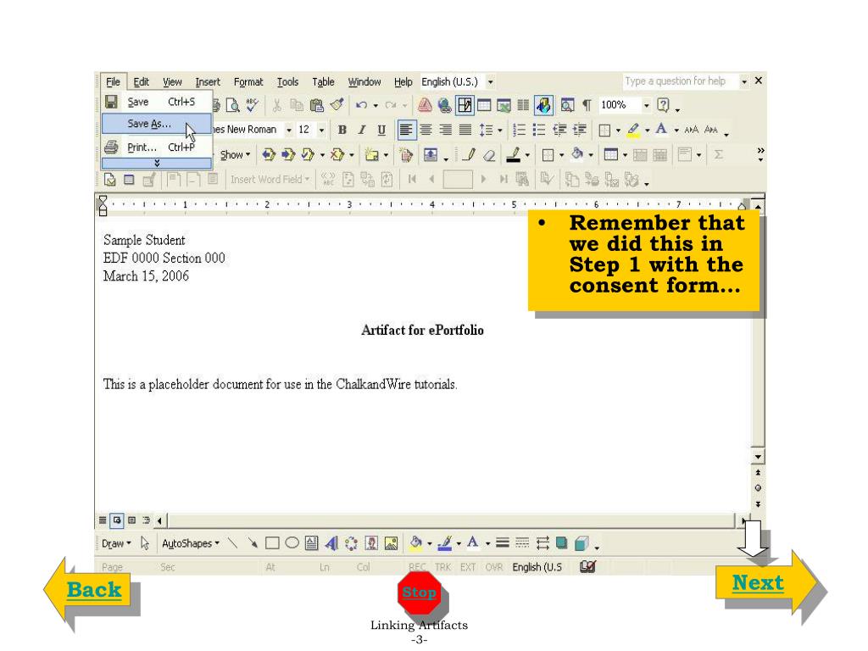Click the Insert WordArt icon
868x651 pixels.
(331, 543)
